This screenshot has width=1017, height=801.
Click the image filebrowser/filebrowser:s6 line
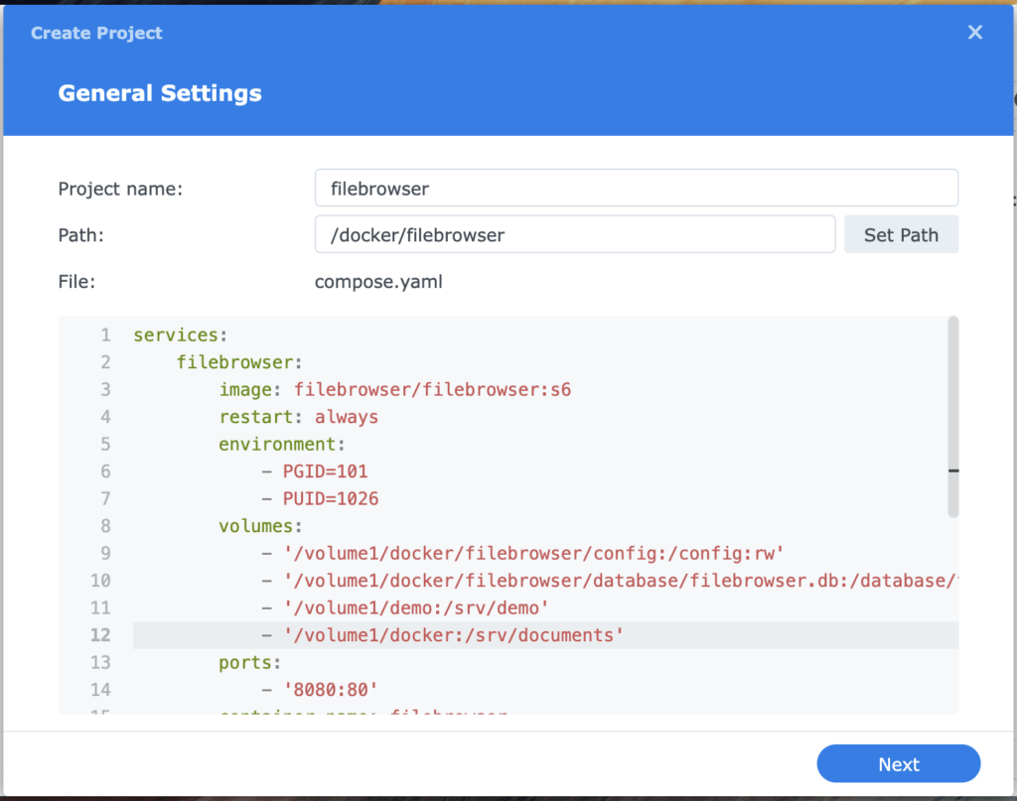pos(394,390)
